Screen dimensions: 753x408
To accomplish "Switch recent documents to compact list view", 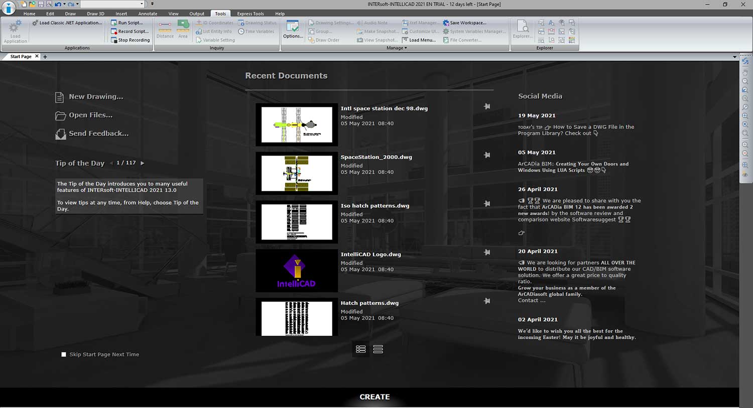I will point(378,349).
